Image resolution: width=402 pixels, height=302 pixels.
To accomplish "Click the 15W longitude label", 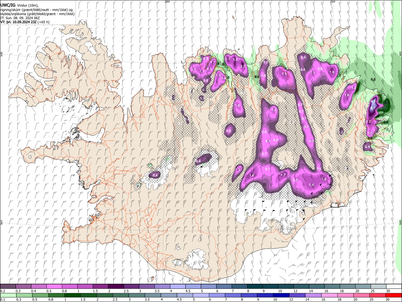I will coord(333,2).
